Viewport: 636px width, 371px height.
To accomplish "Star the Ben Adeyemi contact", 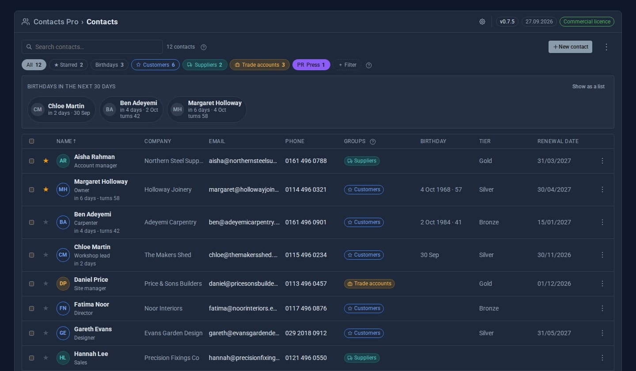I will tap(45, 222).
